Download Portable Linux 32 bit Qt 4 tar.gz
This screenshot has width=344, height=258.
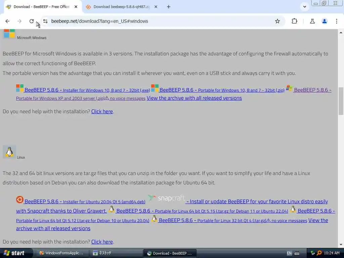[233, 220]
